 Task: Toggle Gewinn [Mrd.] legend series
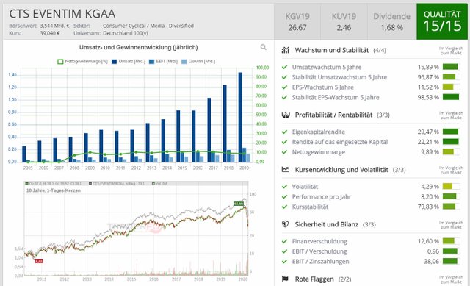click(198, 62)
